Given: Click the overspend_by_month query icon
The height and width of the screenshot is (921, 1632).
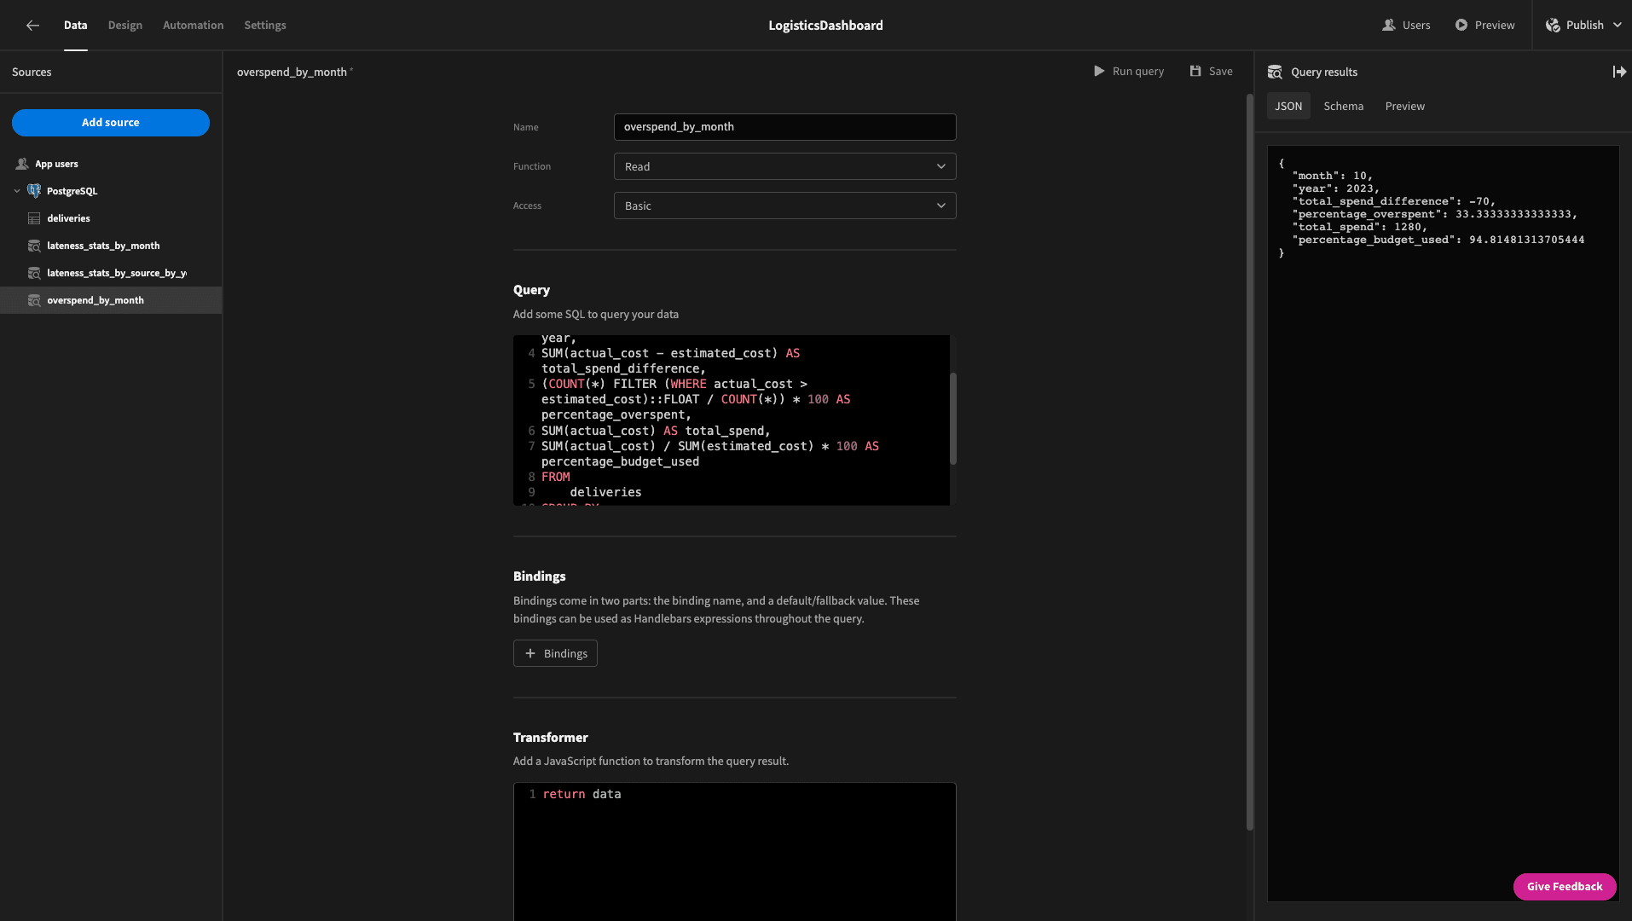Looking at the screenshot, I should point(34,300).
